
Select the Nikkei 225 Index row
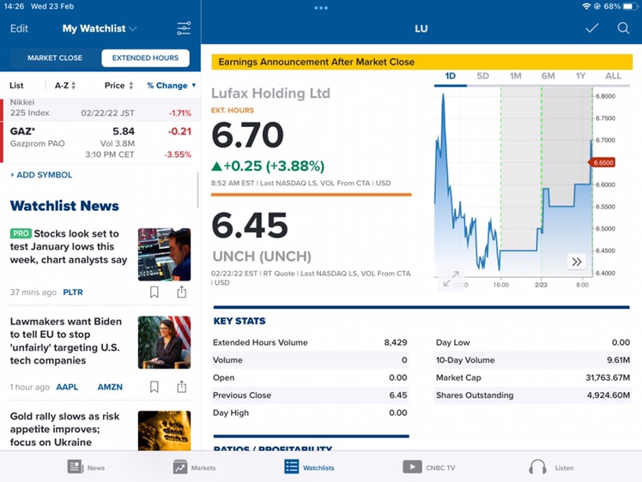[x=100, y=109]
